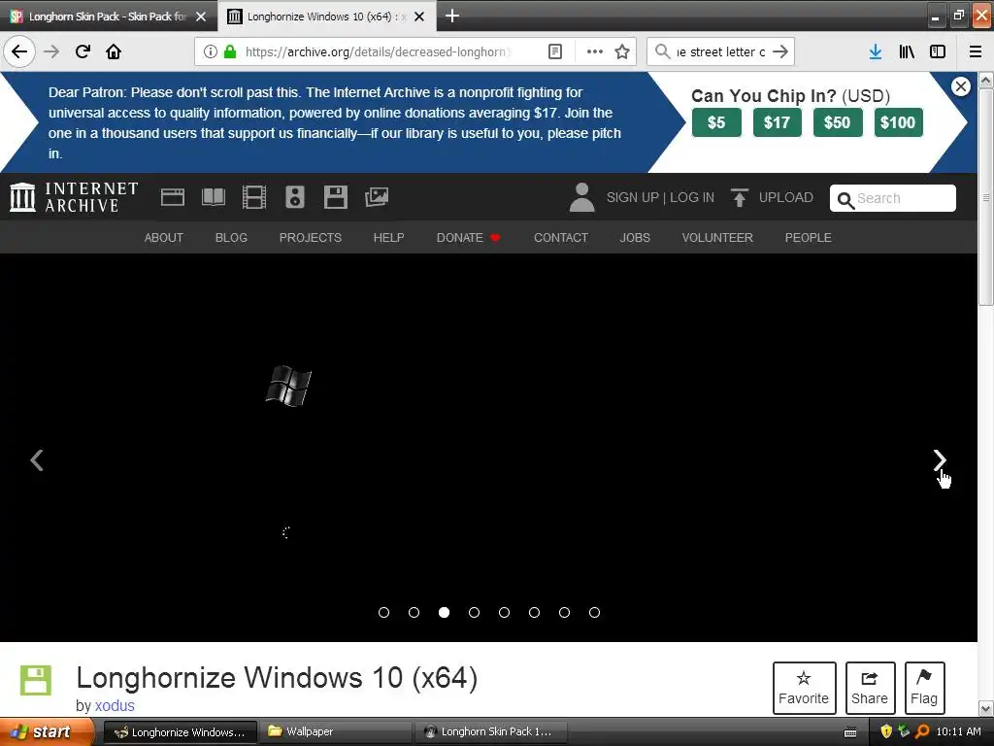
Task: Open the browser home page
Action: tap(114, 51)
